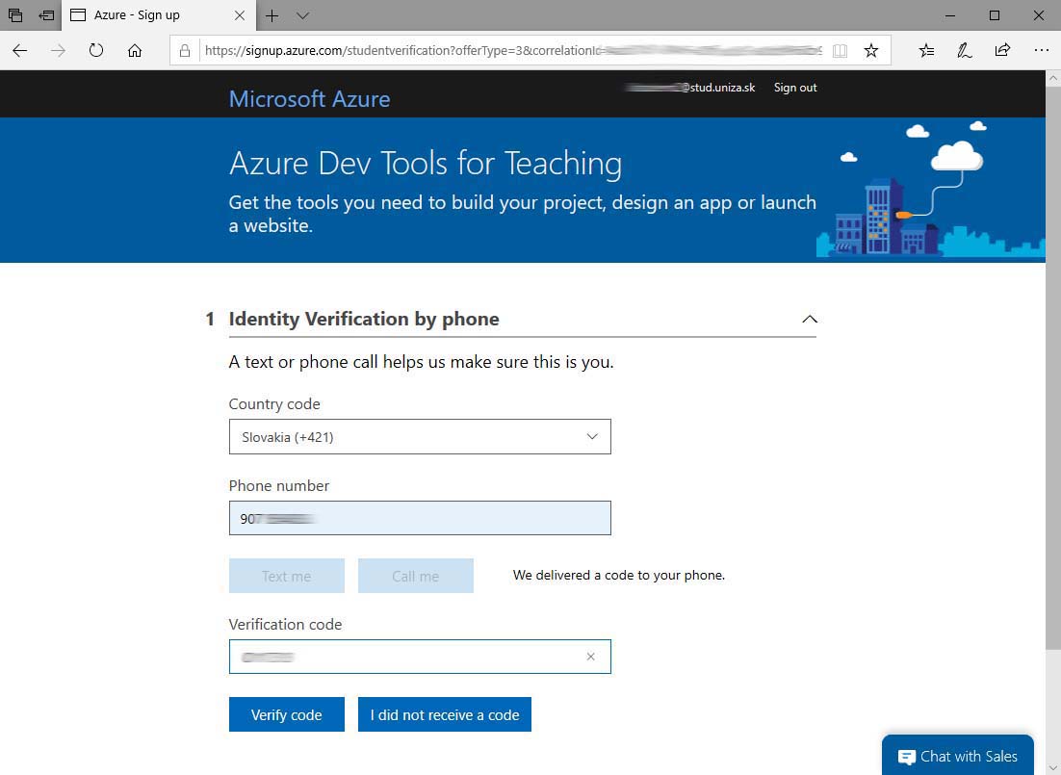Show tabs you've set aside

(x=14, y=14)
